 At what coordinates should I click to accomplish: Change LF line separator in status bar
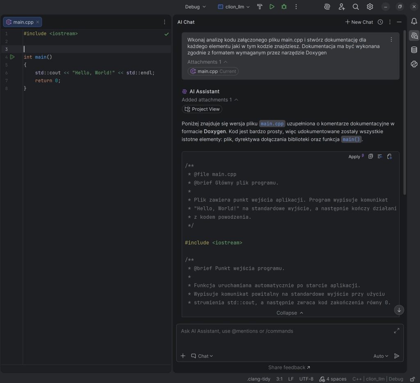point(291,379)
